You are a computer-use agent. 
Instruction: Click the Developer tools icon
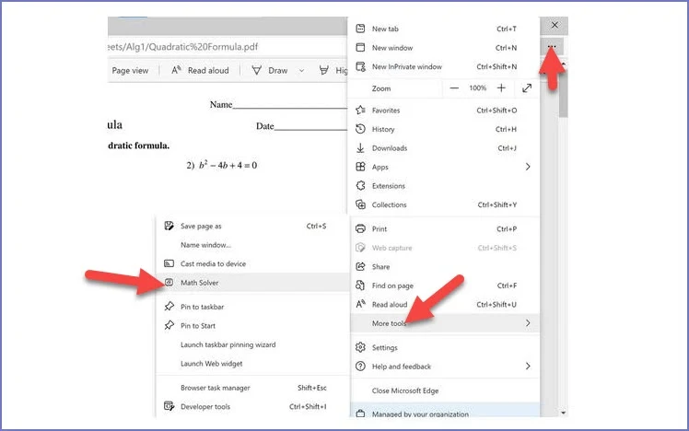[169, 406]
